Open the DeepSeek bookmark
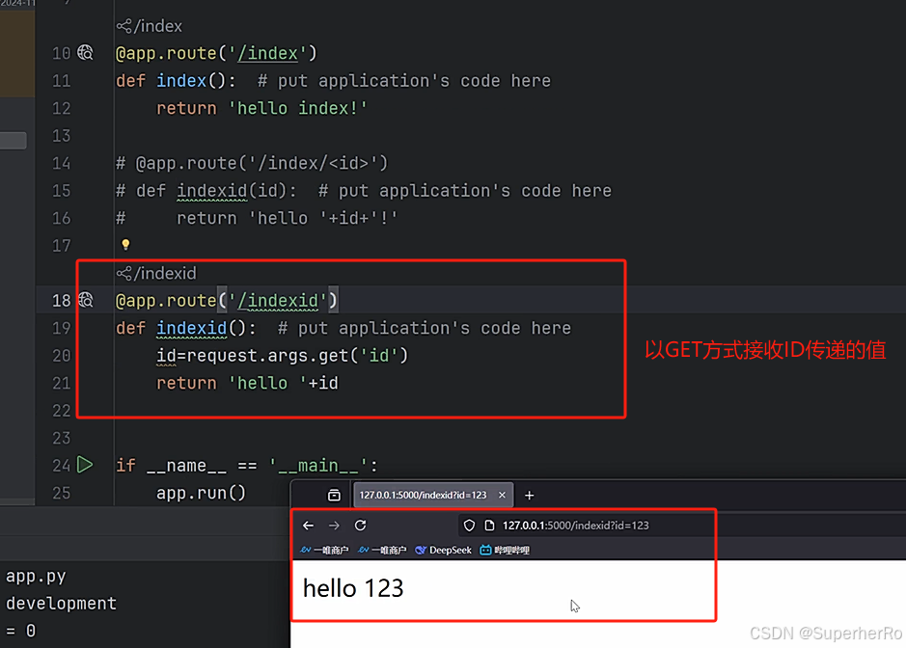 tap(444, 550)
